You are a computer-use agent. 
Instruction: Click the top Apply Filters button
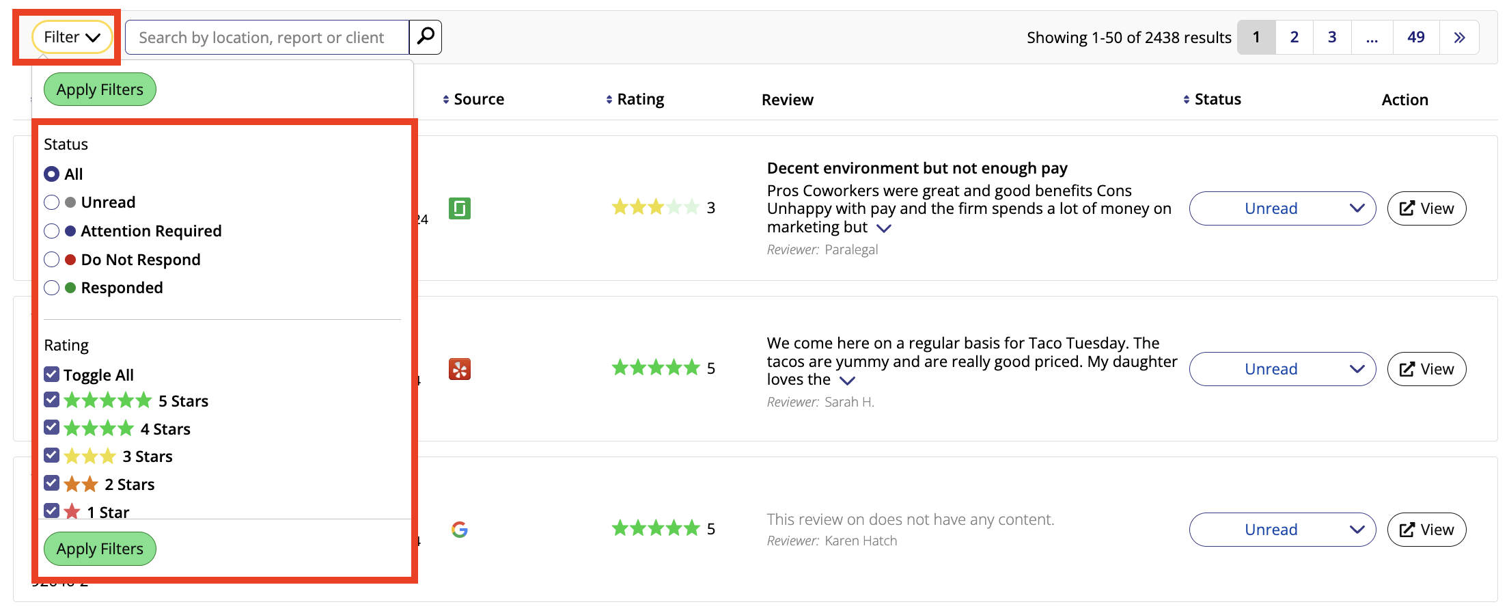click(100, 90)
